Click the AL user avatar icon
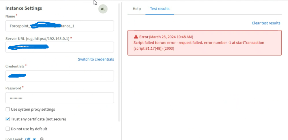This screenshot has width=288, height=140. coord(103,9)
